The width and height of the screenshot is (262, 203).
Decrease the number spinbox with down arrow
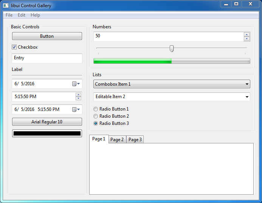pos(246,39)
